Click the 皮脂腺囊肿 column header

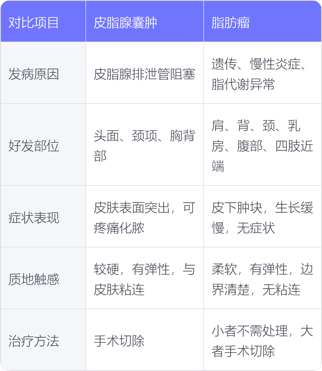(x=125, y=23)
